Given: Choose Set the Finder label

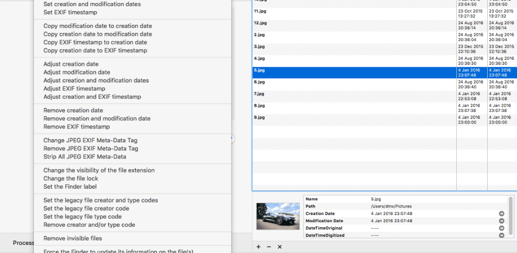Looking at the screenshot, I should 70,187.
